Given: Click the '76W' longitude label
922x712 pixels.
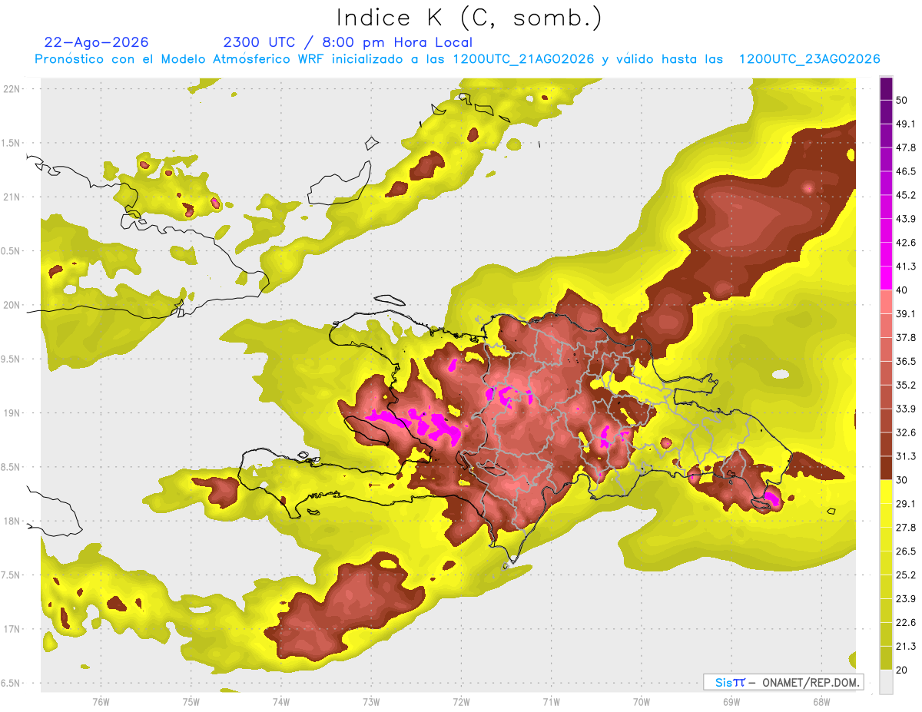Looking at the screenshot, I should [x=101, y=701].
